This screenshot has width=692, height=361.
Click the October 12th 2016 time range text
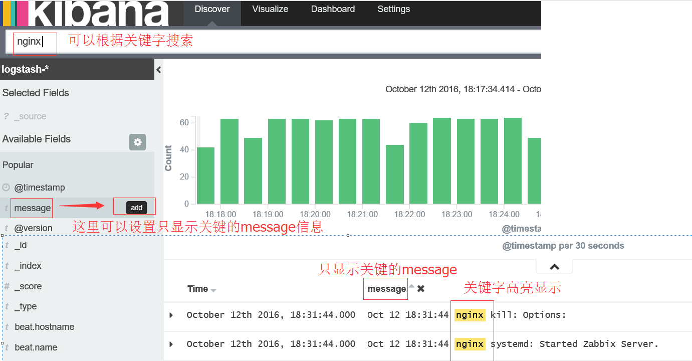[x=463, y=89]
